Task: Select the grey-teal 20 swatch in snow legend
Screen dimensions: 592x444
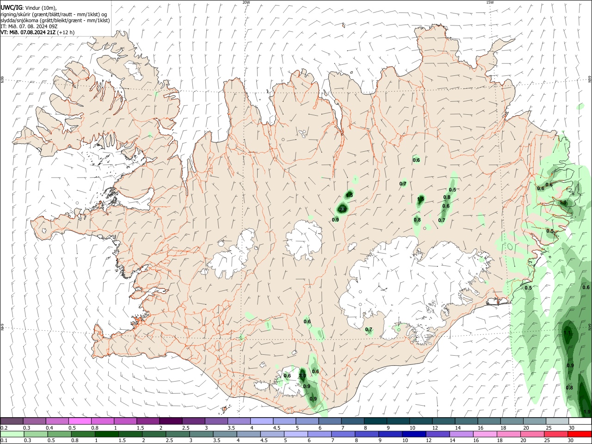Action: pyautogui.click(x=535, y=421)
